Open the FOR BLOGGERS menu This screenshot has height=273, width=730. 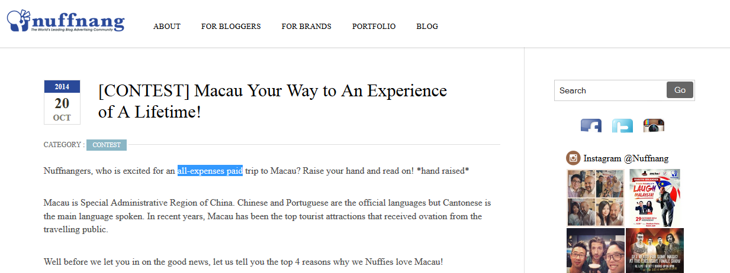coord(231,26)
